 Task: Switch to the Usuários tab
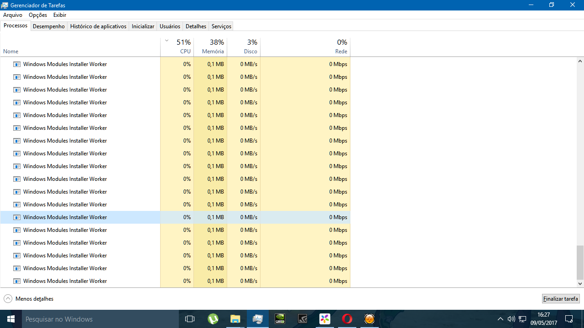(x=170, y=26)
